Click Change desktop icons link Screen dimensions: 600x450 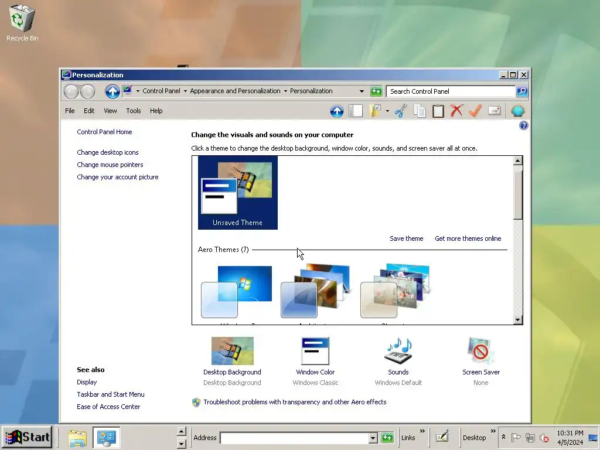[x=108, y=152]
